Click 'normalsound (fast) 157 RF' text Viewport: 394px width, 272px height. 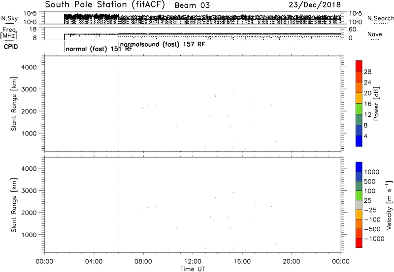[x=163, y=44]
